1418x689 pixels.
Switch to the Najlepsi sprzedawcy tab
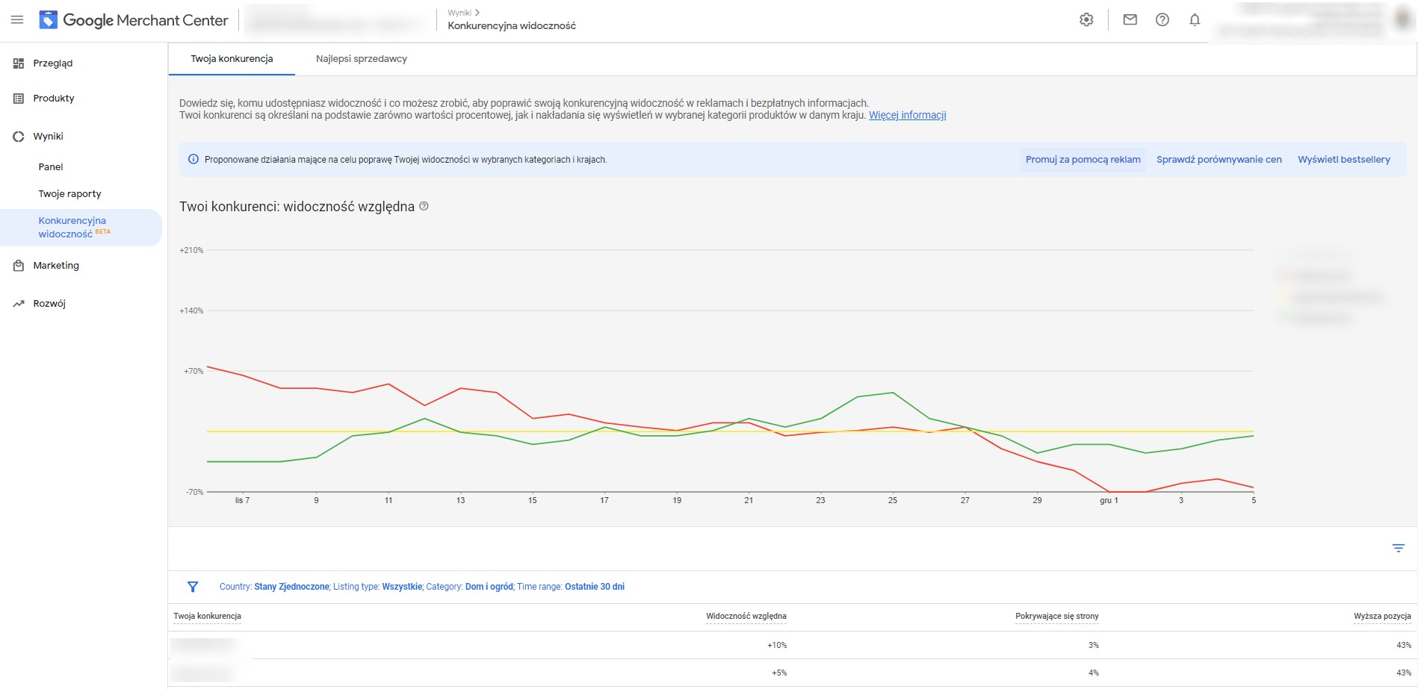coord(362,59)
